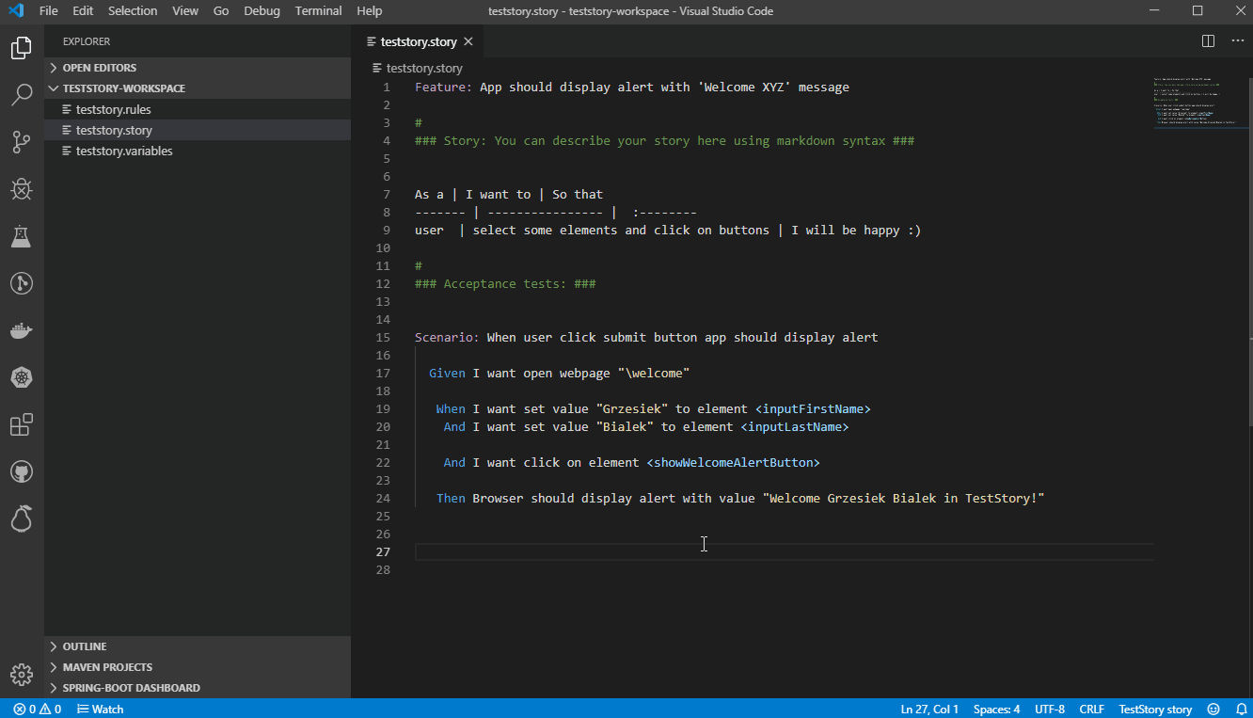Expand the SPRING-BOOT DASHBOARD section

[198, 688]
